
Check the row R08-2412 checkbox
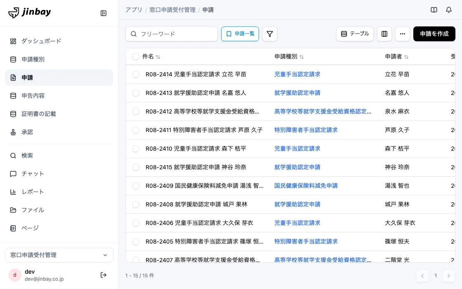(136, 111)
